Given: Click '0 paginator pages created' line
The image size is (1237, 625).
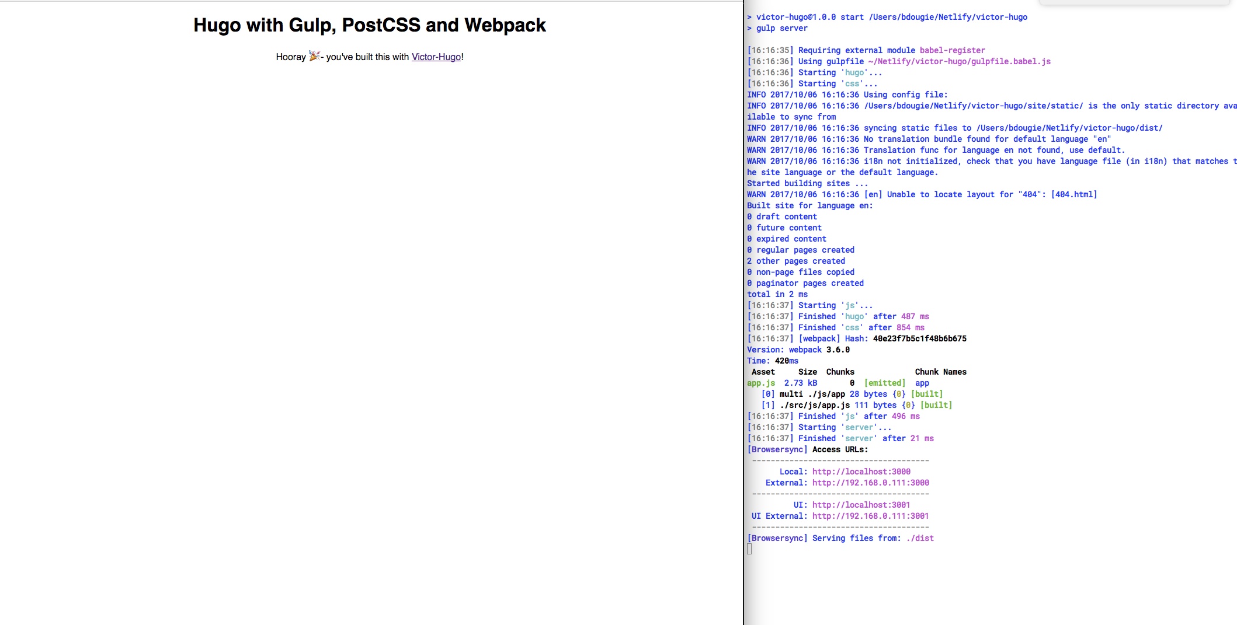Looking at the screenshot, I should click(805, 283).
